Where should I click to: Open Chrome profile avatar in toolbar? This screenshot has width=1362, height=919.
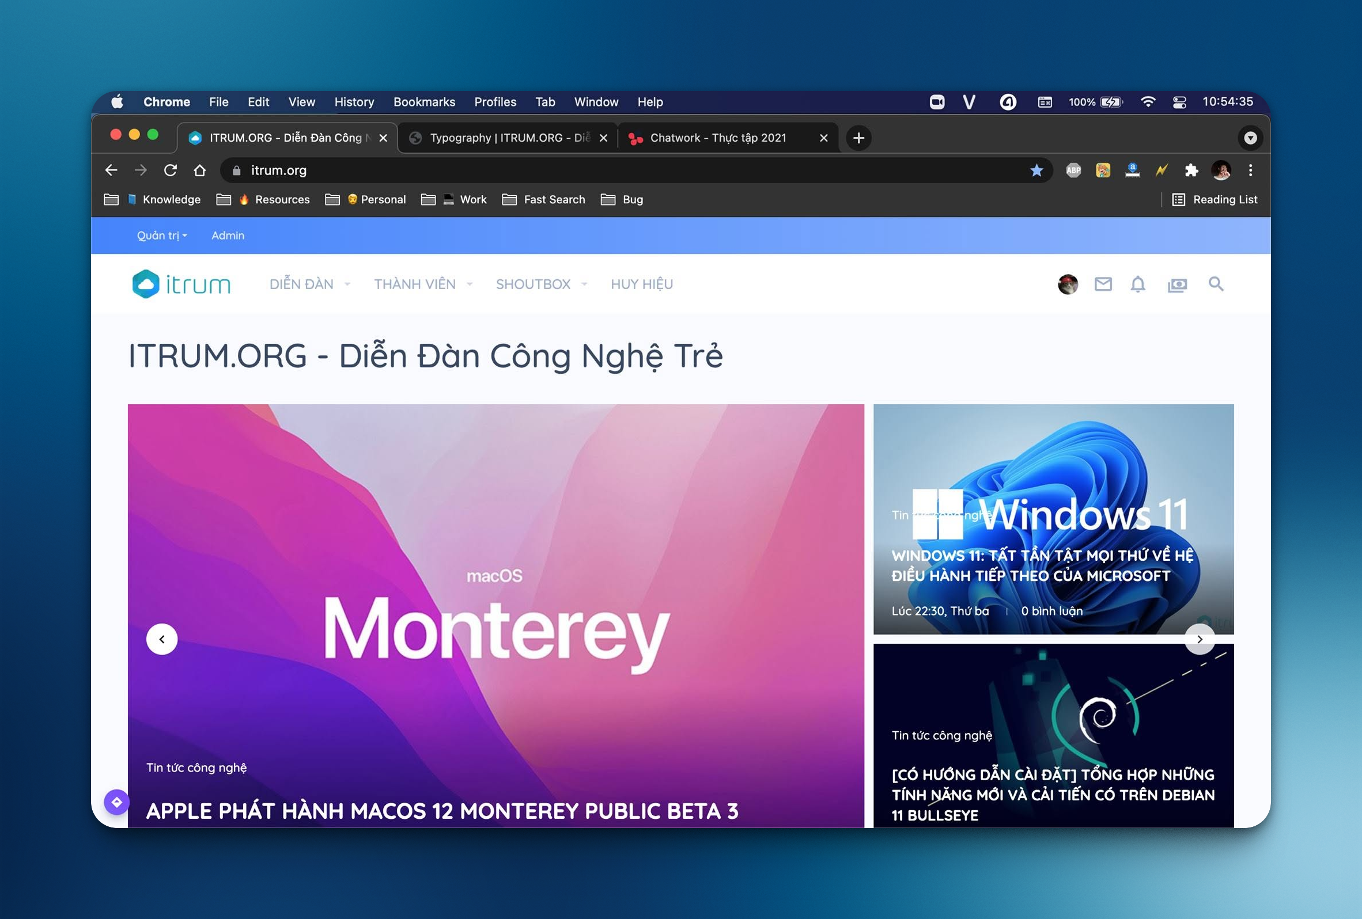1221,170
